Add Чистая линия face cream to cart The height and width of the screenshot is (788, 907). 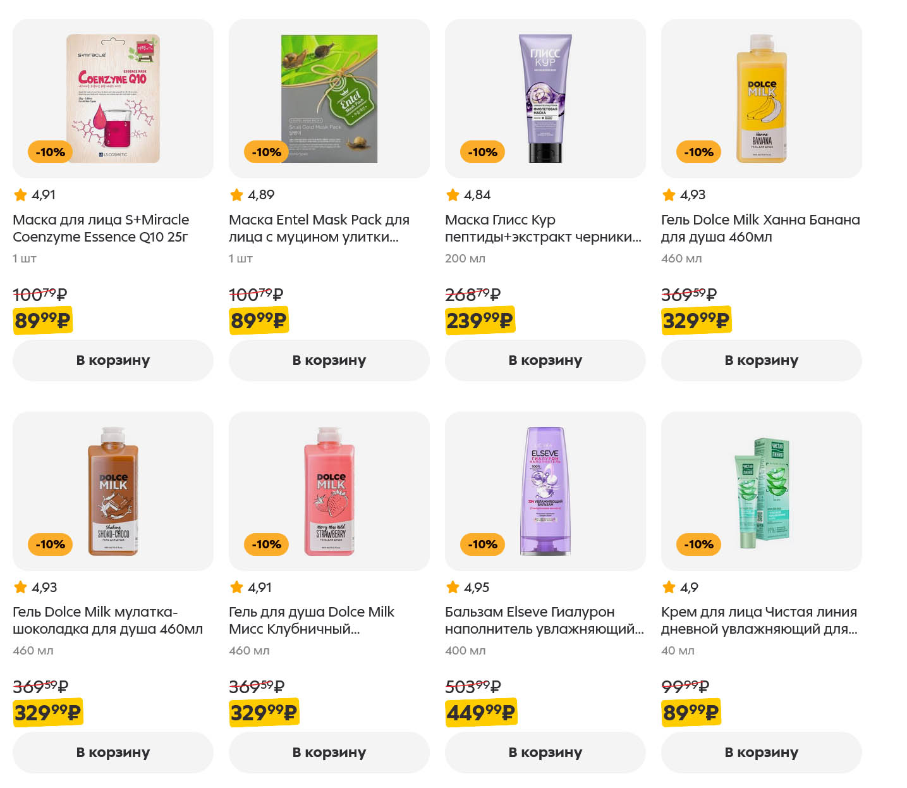point(761,753)
